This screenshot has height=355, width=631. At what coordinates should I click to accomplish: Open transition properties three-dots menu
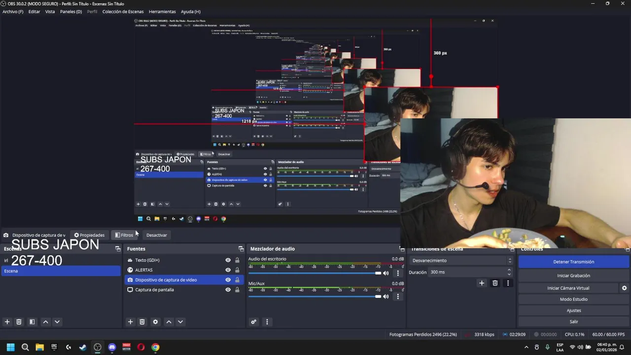click(508, 283)
